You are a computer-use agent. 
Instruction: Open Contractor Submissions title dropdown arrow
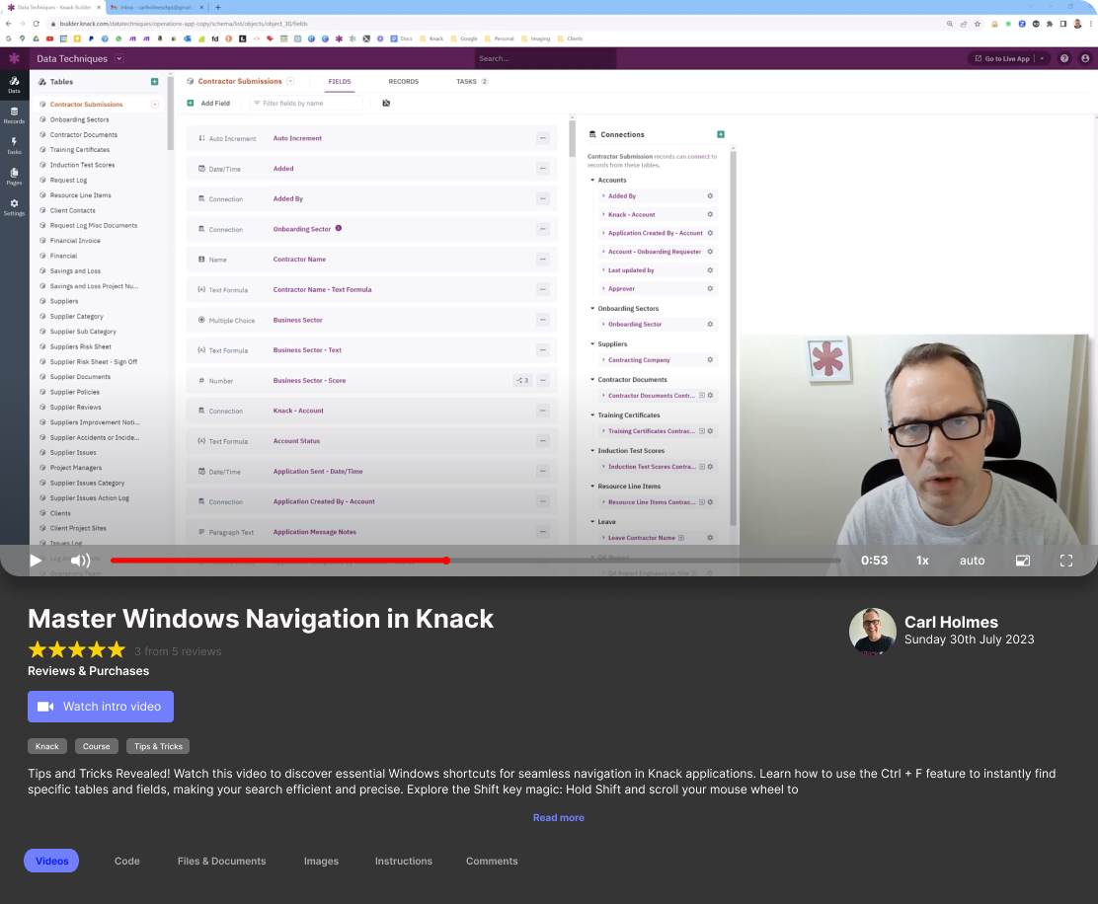pyautogui.click(x=290, y=81)
